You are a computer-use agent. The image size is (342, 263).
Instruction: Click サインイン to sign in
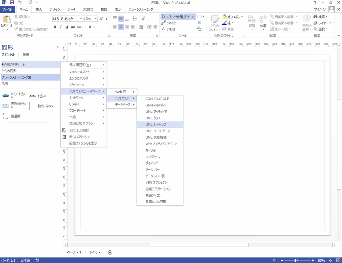[320, 9]
